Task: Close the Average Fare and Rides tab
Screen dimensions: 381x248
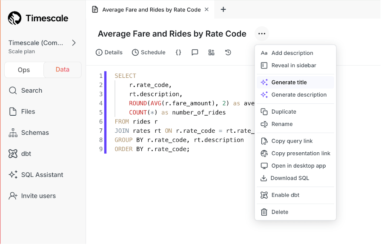Action: tap(207, 9)
